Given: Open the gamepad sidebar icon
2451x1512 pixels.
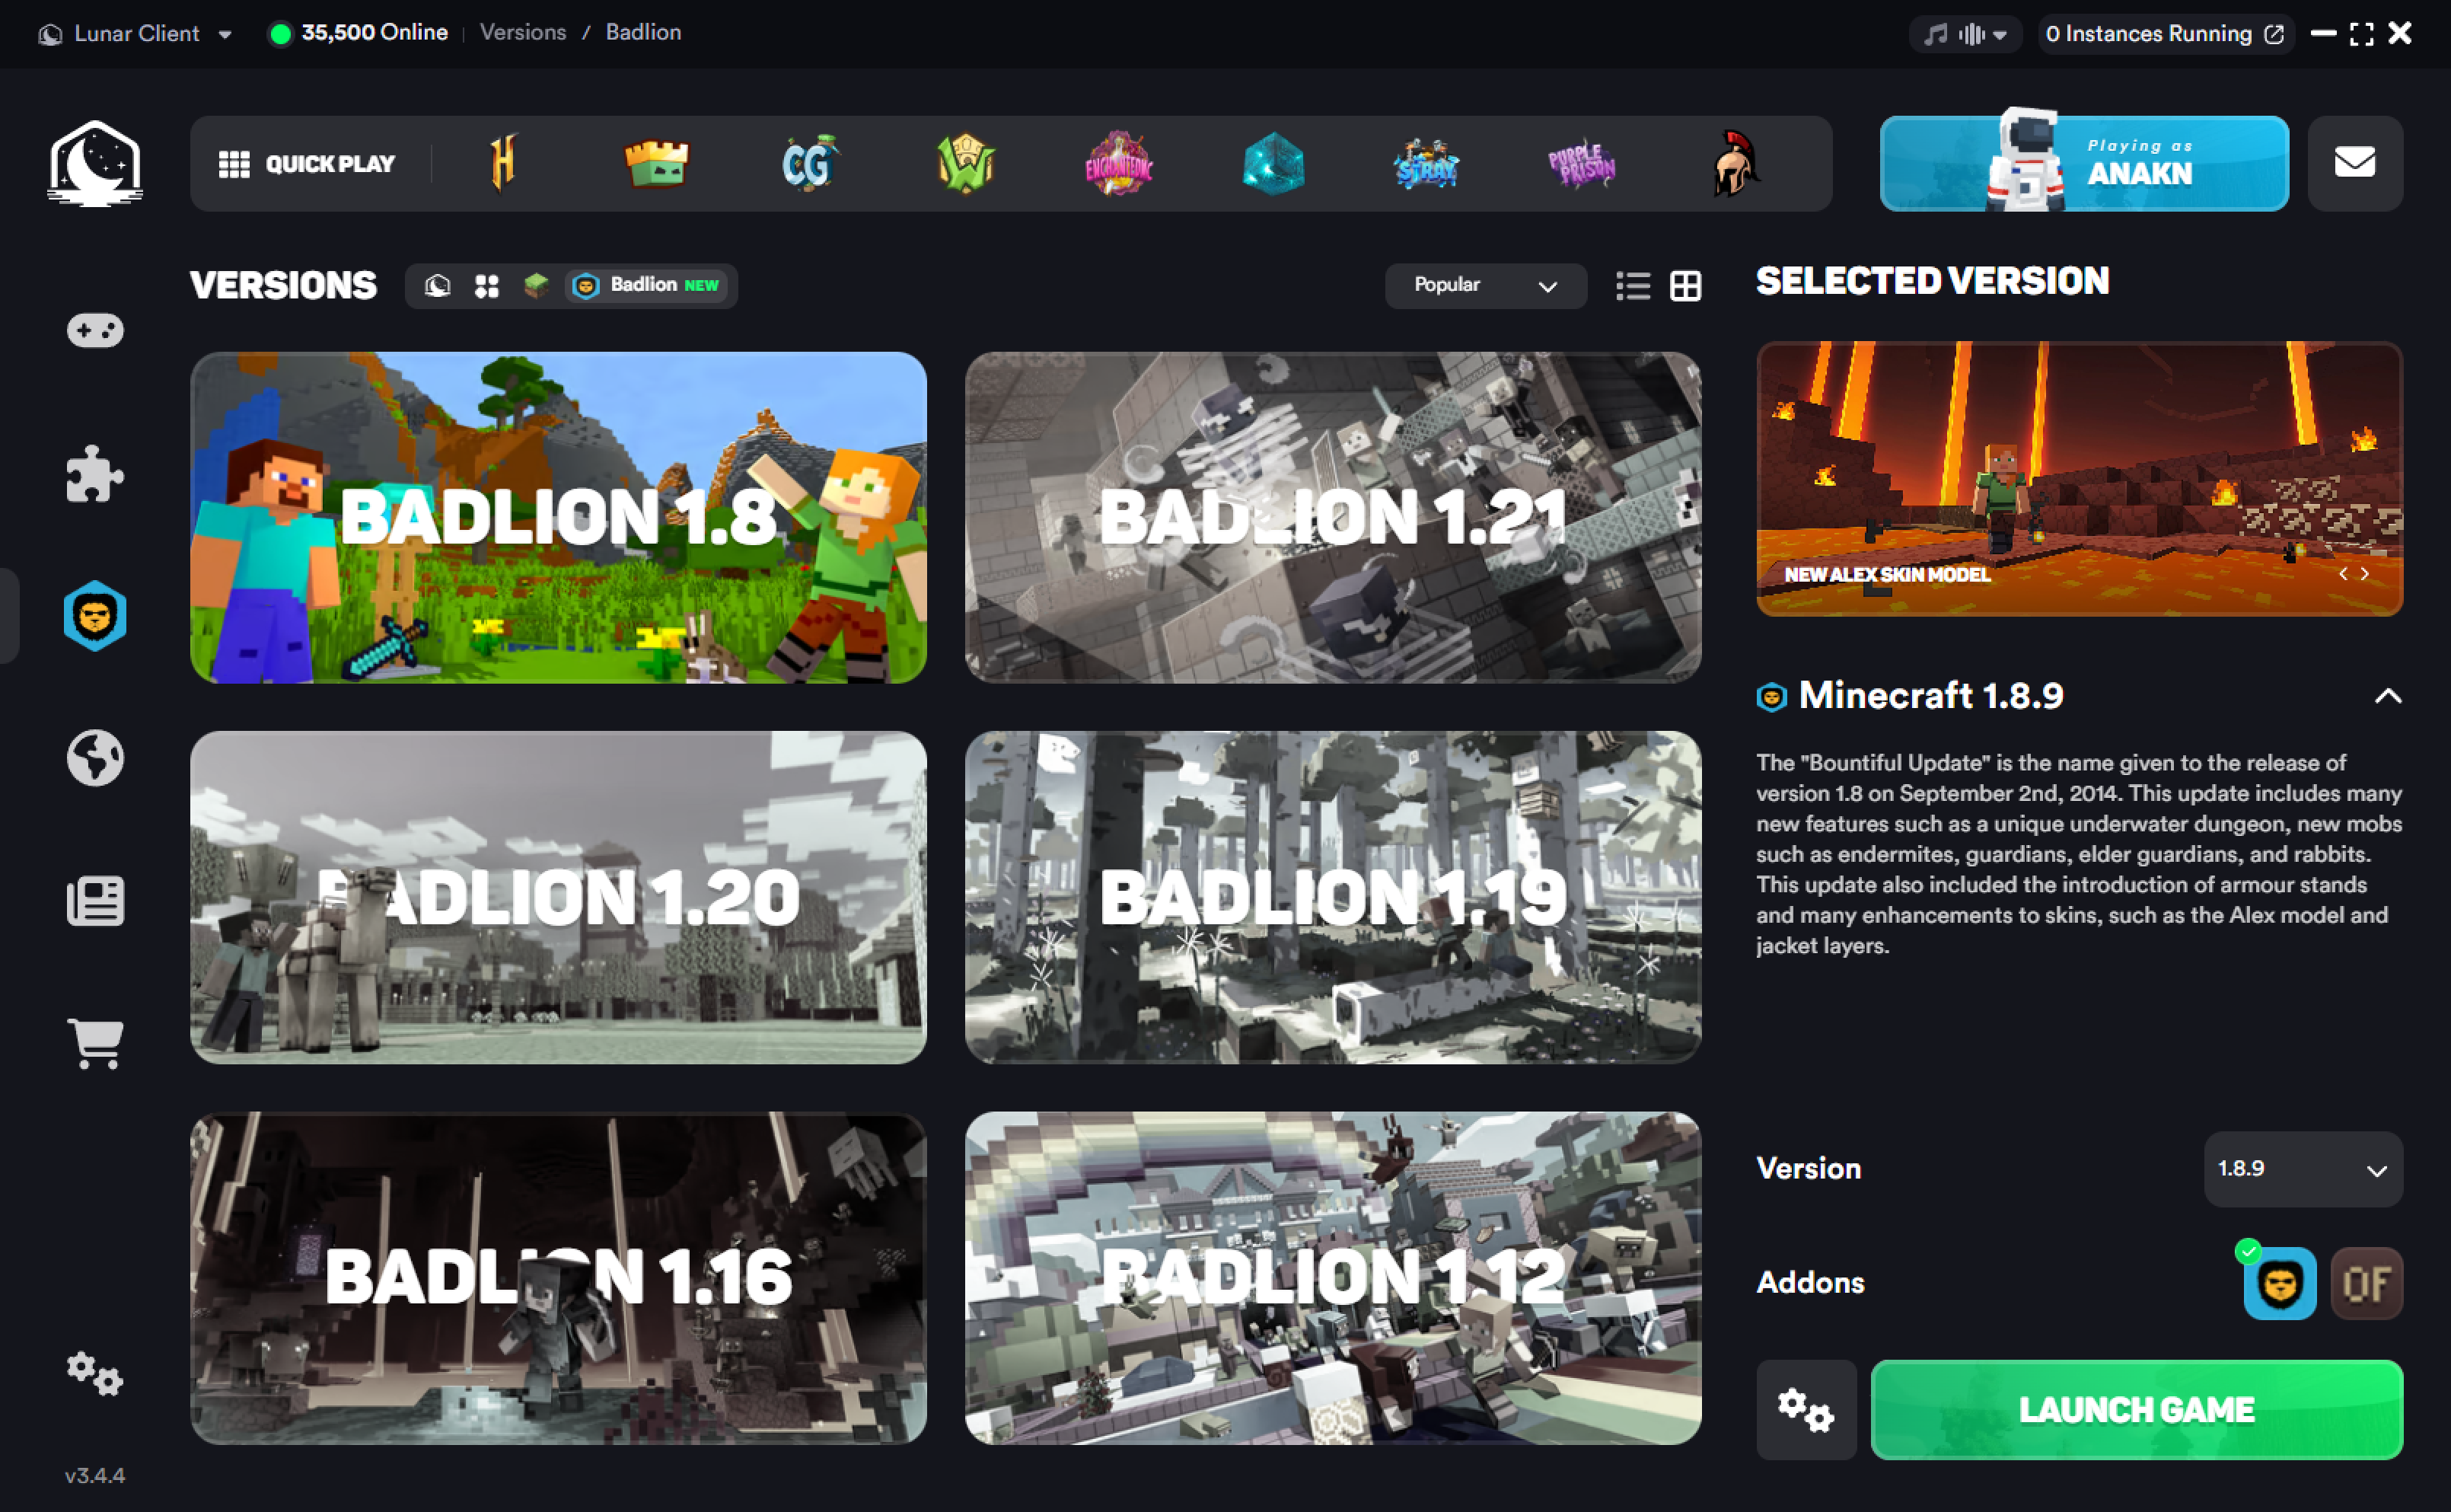Looking at the screenshot, I should click(x=95, y=330).
